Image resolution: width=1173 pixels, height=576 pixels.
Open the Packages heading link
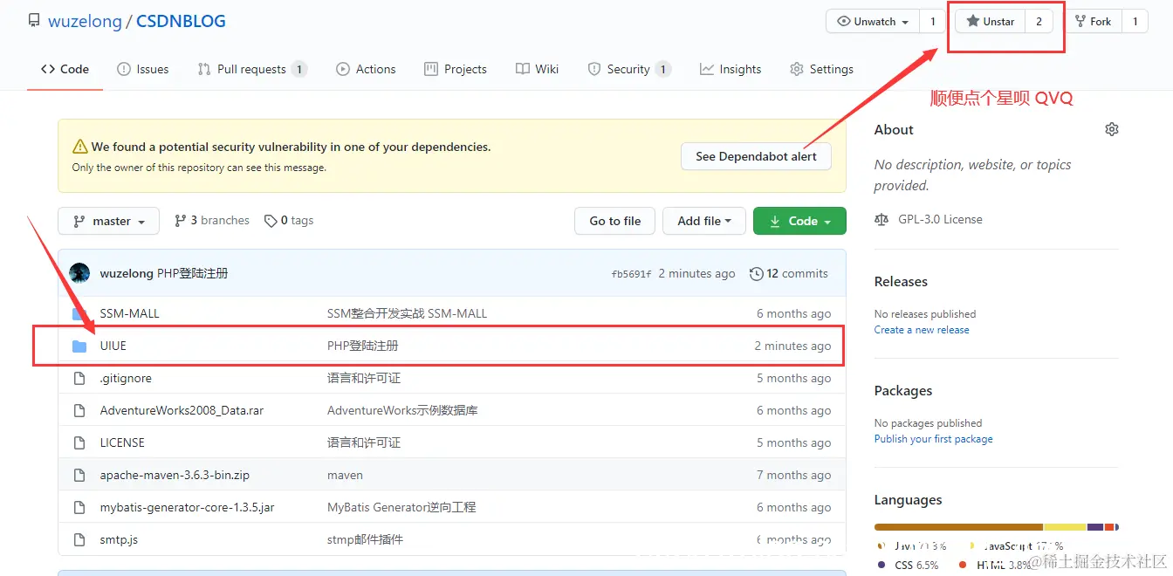point(903,390)
